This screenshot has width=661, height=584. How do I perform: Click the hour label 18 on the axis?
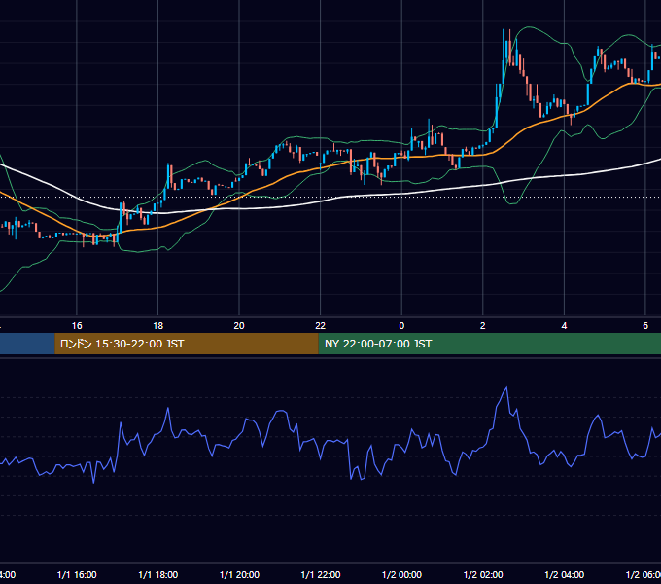coord(158,326)
